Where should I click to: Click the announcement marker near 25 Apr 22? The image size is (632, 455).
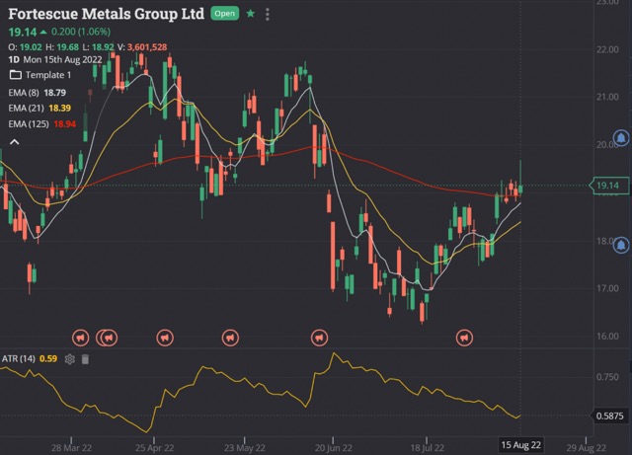(x=164, y=338)
